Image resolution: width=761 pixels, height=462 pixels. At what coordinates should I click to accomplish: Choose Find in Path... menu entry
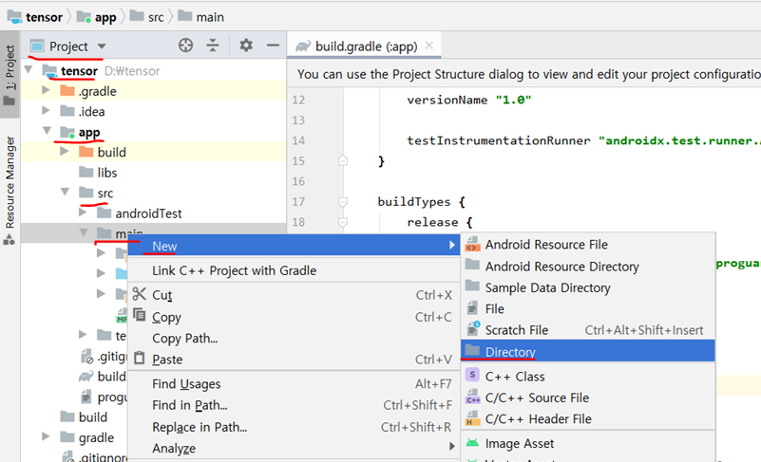point(295,405)
